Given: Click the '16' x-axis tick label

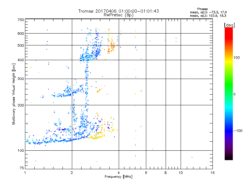Looking at the screenshot, I should pyautogui.click(x=212, y=173).
